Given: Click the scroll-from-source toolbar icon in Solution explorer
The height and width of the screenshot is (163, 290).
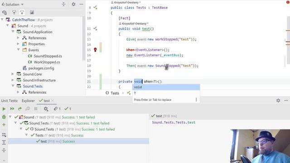Looking at the screenshot, I should [x=4, y=12].
